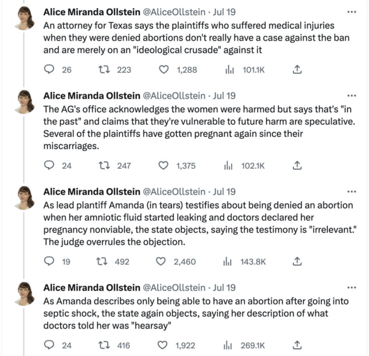The height and width of the screenshot is (356, 369).
Task: Like the tweet with 2,460 likes
Action: point(161,262)
